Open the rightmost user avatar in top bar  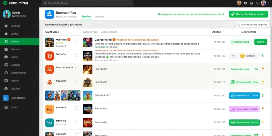coord(263,3)
